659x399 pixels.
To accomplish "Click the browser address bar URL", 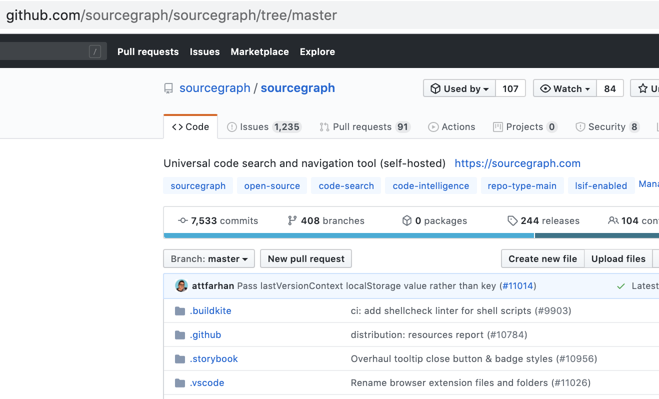I will 171,15.
